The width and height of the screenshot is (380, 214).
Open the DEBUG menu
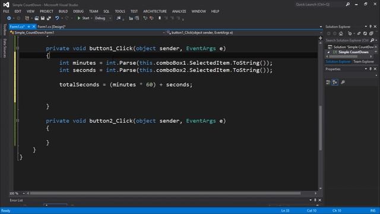(x=78, y=11)
